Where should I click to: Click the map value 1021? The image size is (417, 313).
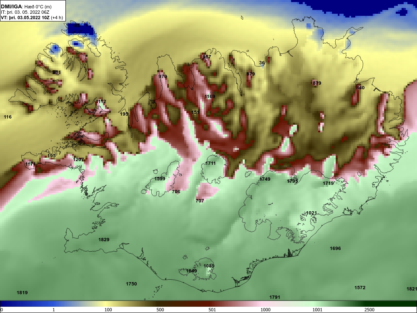tap(311, 213)
